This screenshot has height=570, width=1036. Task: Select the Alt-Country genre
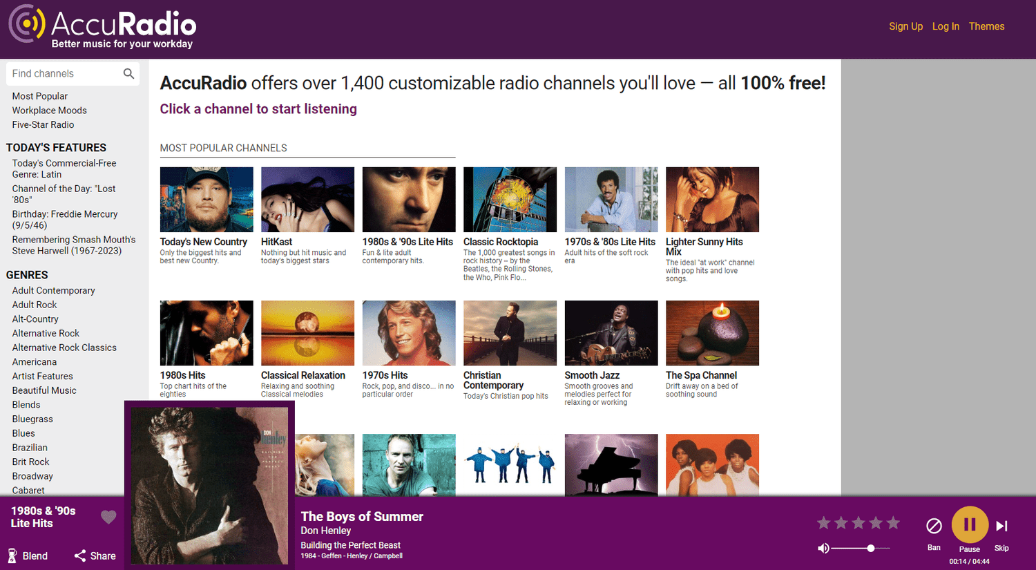35,319
